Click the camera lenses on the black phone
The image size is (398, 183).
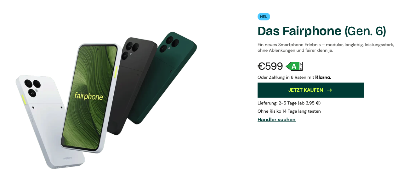130,50
